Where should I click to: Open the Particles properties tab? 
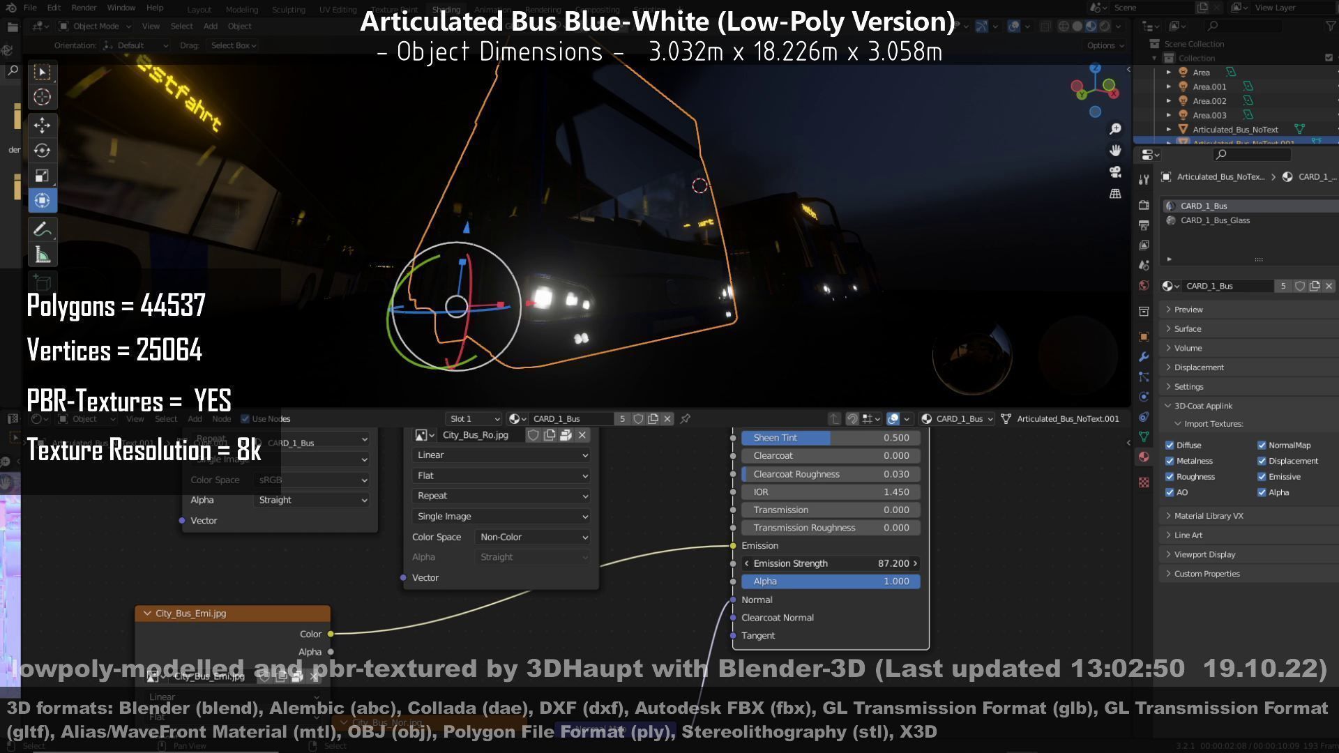(1144, 377)
